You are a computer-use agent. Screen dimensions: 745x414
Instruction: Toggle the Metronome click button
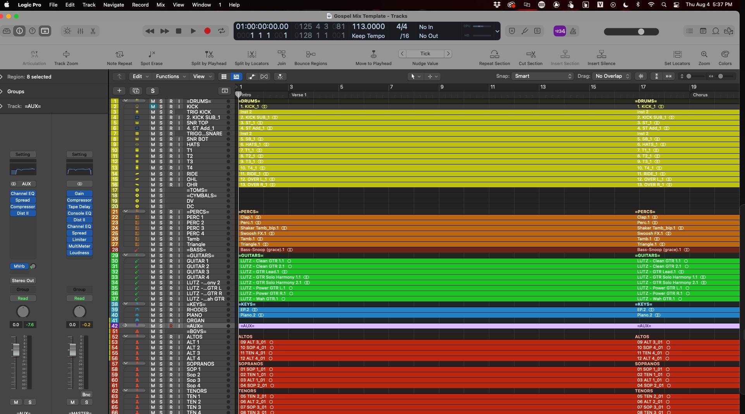pos(573,31)
